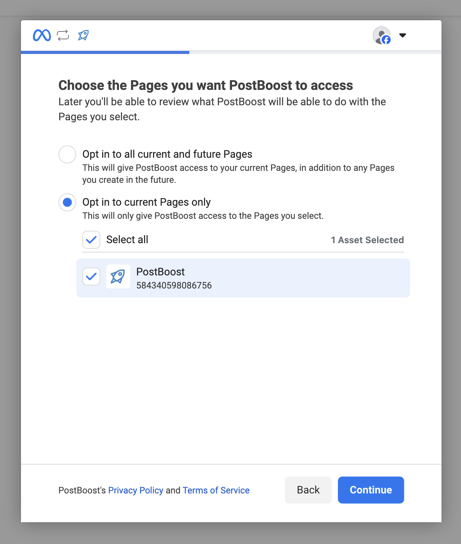461x544 pixels.
Task: Click the PostBoost page ID 584340598086756
Action: coord(174,285)
